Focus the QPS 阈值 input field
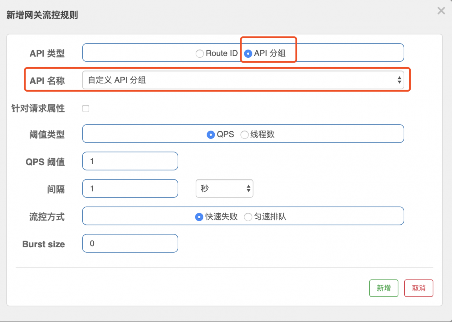The height and width of the screenshot is (322, 452). tap(130, 161)
